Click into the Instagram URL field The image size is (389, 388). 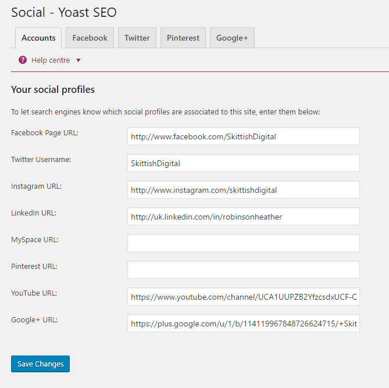pyautogui.click(x=244, y=190)
